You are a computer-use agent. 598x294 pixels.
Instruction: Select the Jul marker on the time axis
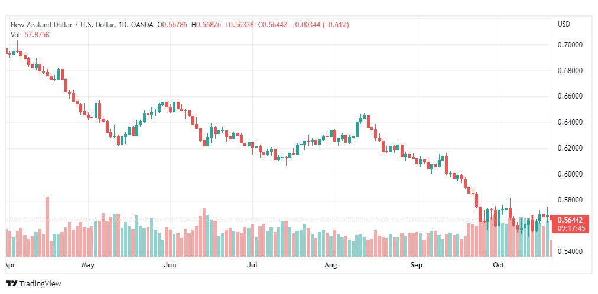point(252,265)
